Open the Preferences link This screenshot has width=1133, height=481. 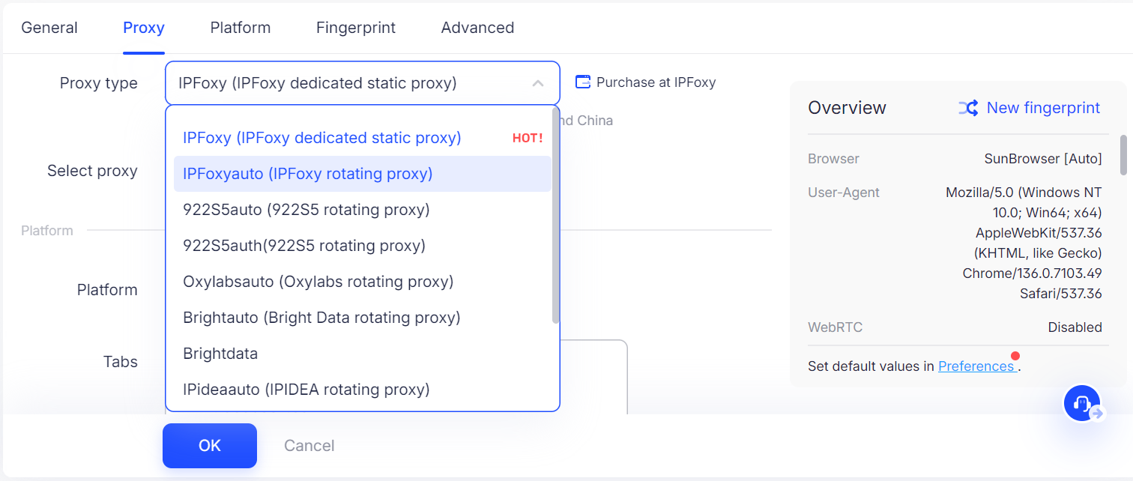point(976,366)
